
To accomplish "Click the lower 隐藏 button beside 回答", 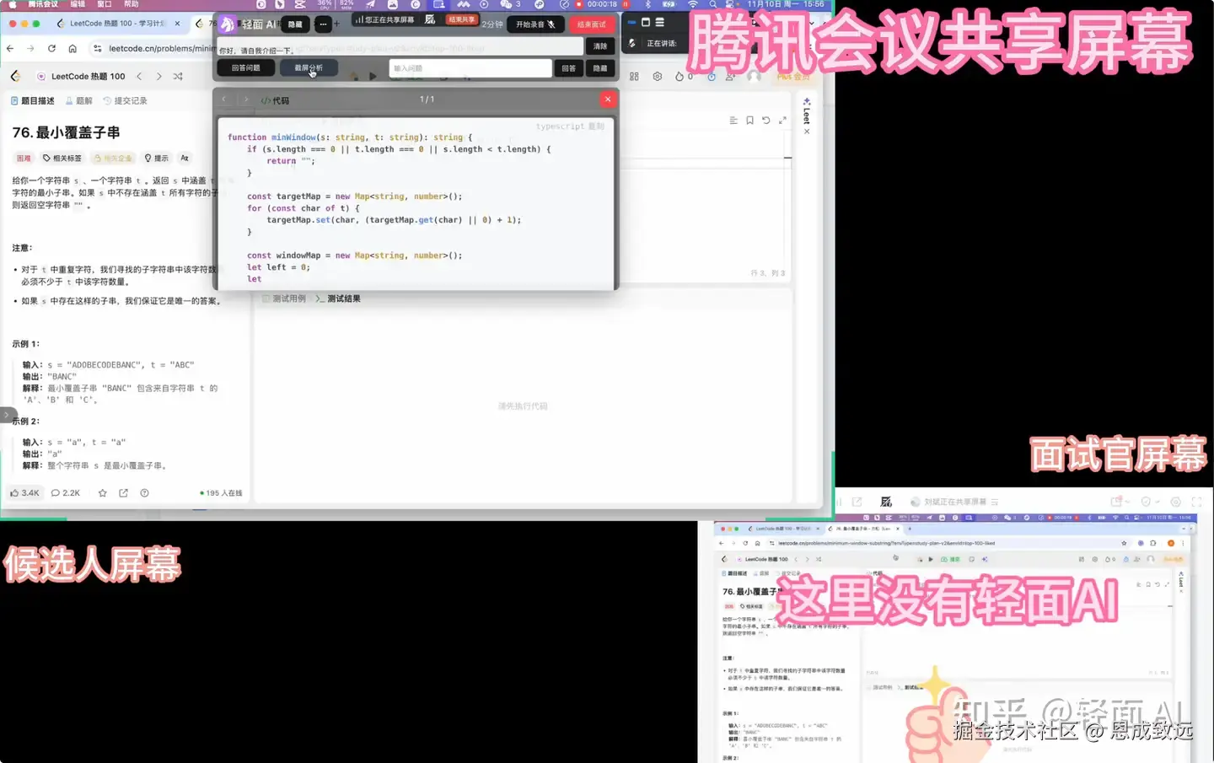I will (600, 68).
